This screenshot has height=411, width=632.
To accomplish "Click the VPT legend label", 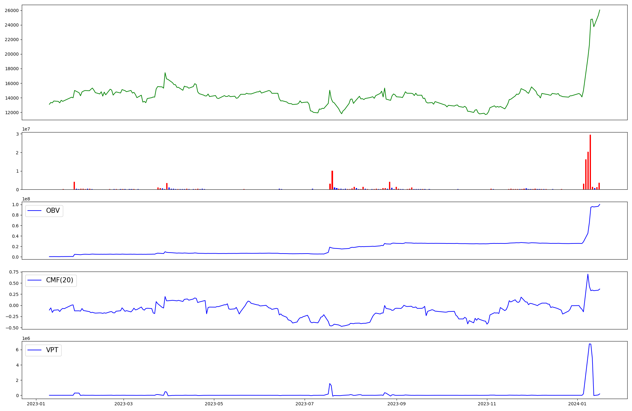I will pyautogui.click(x=52, y=350).
